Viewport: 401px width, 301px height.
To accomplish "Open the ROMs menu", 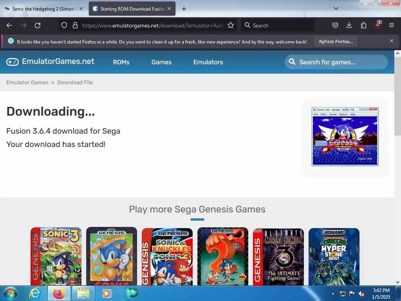I will (121, 62).
